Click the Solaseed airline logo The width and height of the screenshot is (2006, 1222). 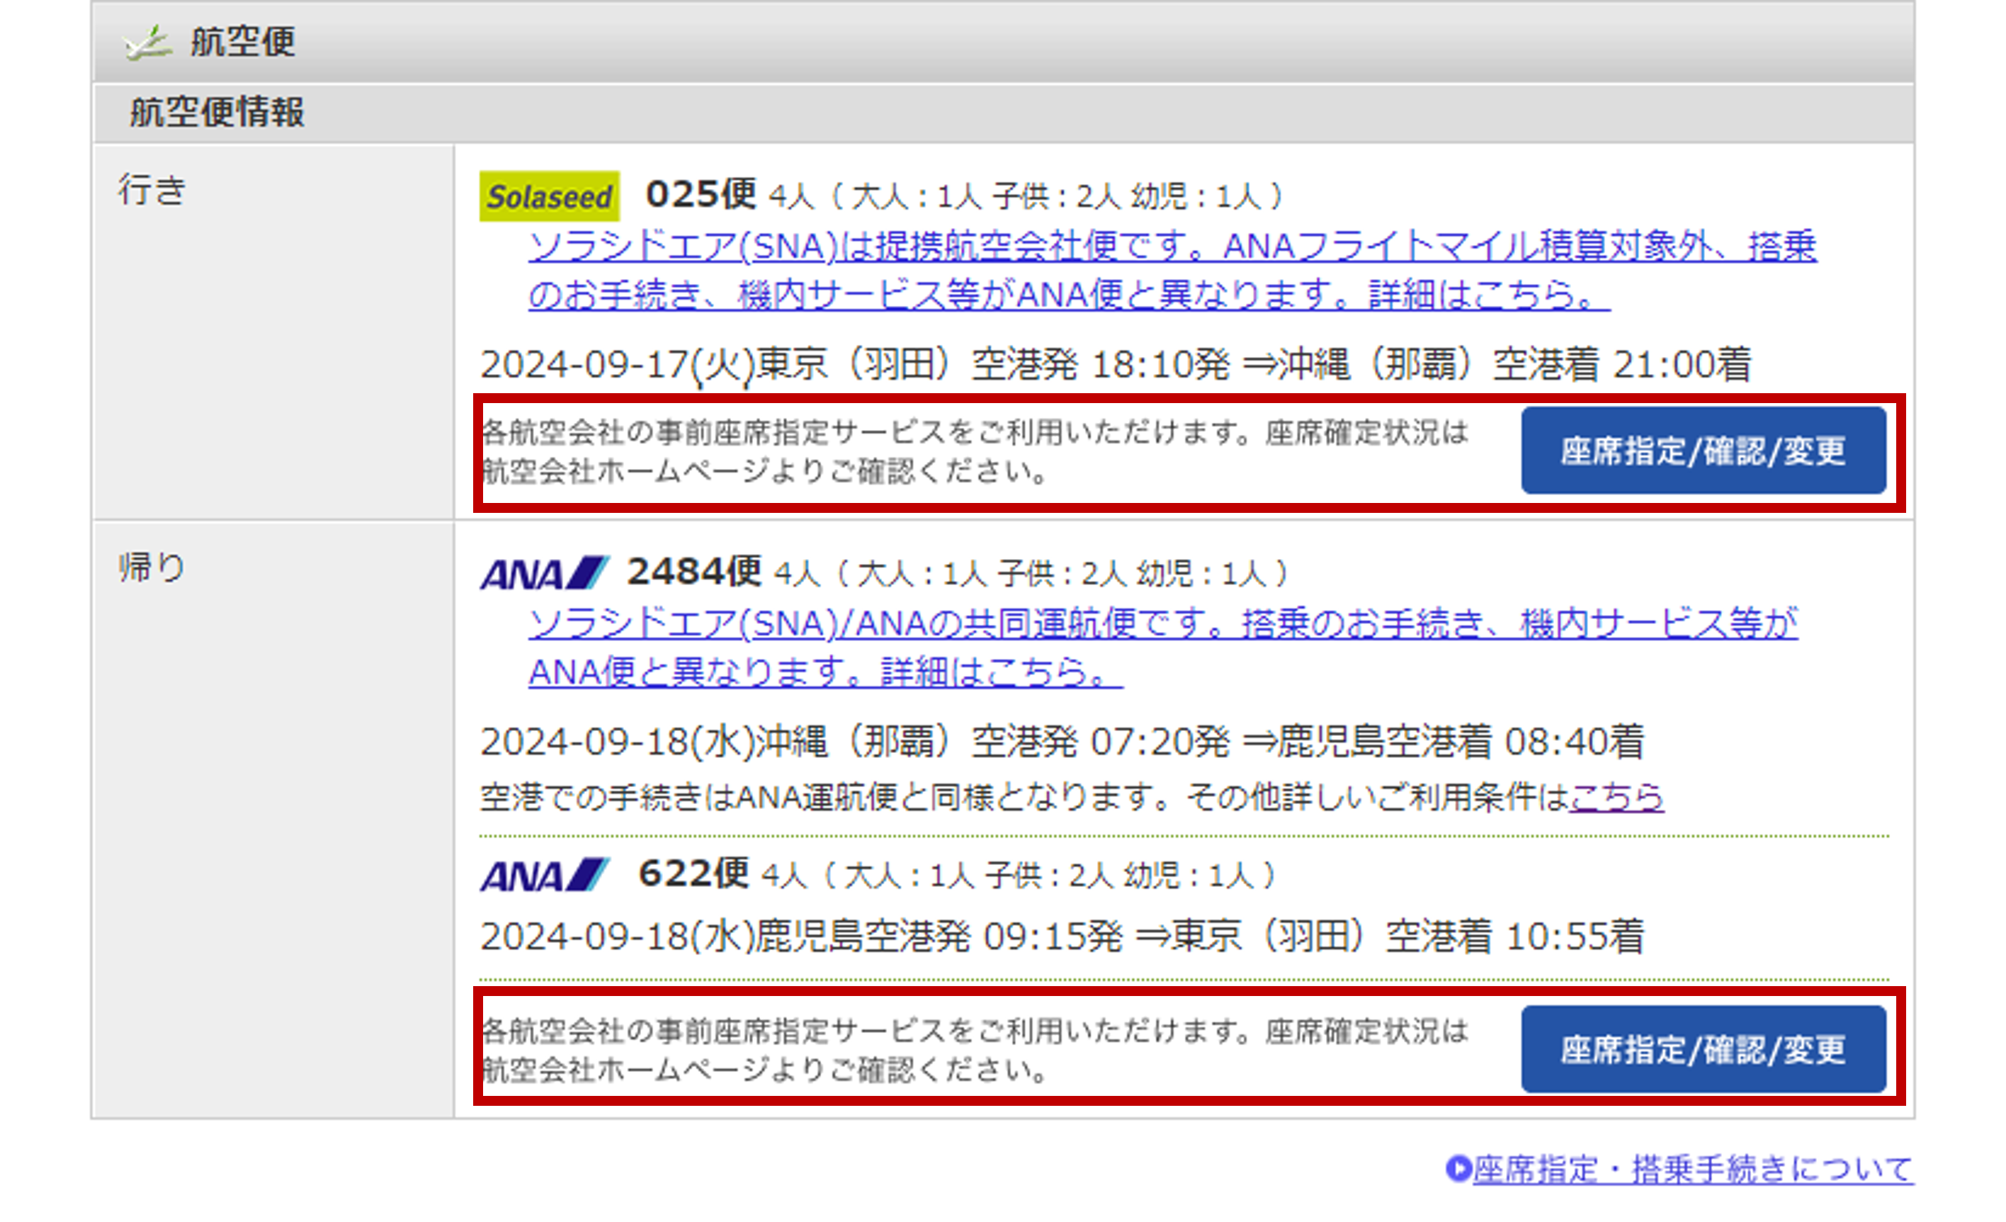point(550,196)
